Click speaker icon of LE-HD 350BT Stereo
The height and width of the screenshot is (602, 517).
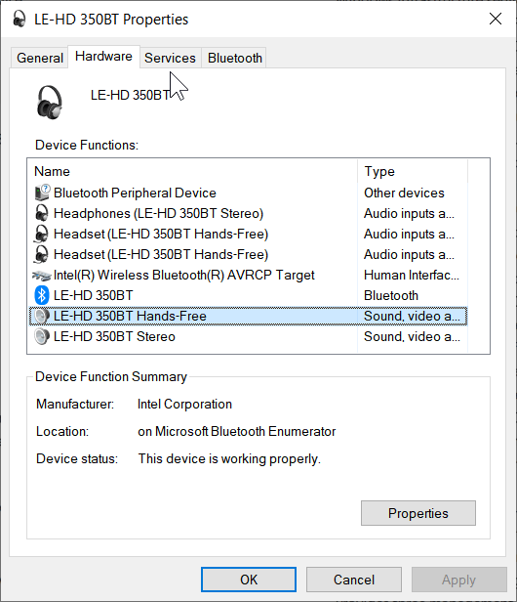pos(42,337)
